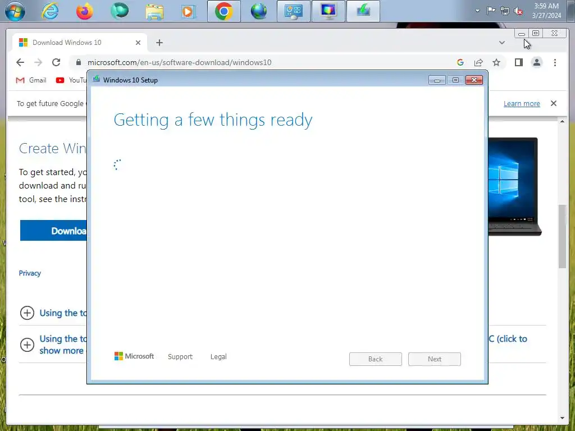
Task: Click the Chrome page scrollbar thumb
Action: (562, 236)
